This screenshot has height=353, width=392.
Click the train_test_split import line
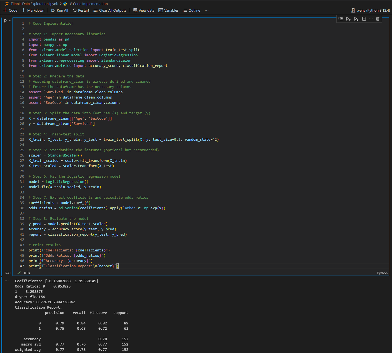[x=84, y=50]
